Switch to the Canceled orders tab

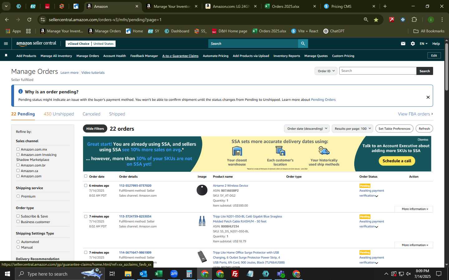click(91, 114)
